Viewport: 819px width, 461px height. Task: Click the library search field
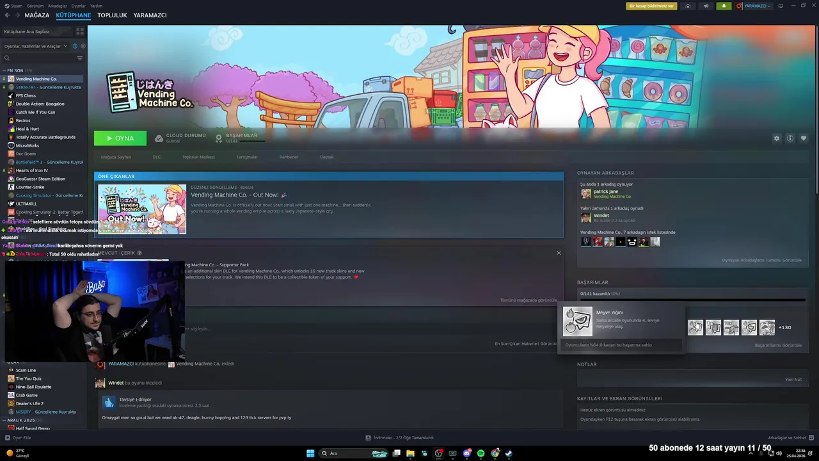[x=42, y=58]
